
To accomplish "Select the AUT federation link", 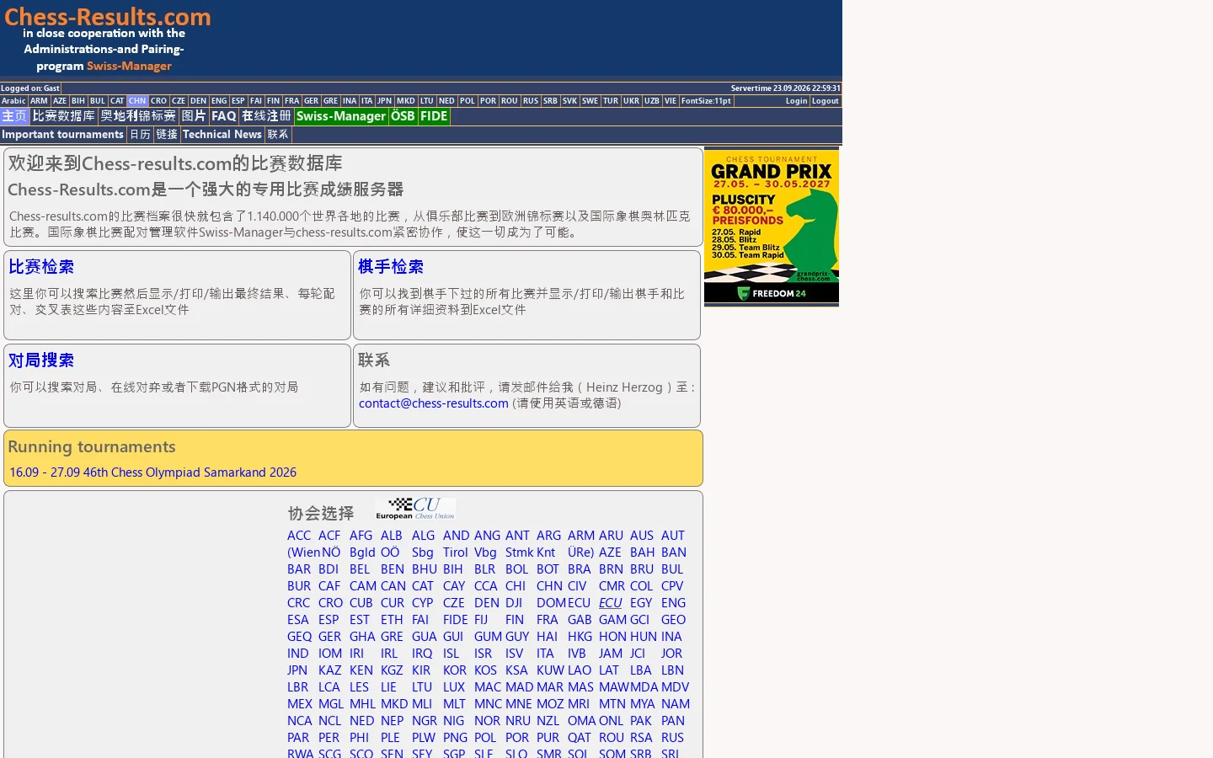I will click(673, 536).
